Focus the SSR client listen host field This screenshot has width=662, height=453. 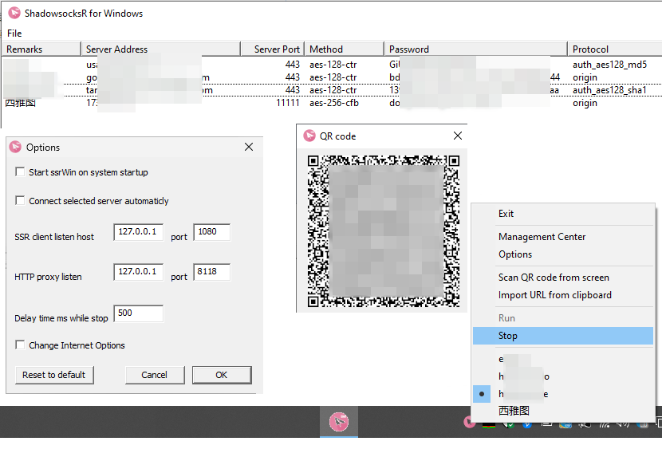click(139, 232)
